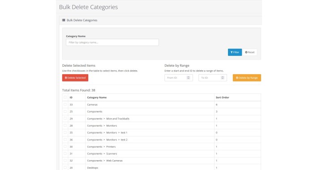Check the Scanners row checkbox
This screenshot has width=318, height=170.
tap(65, 153)
